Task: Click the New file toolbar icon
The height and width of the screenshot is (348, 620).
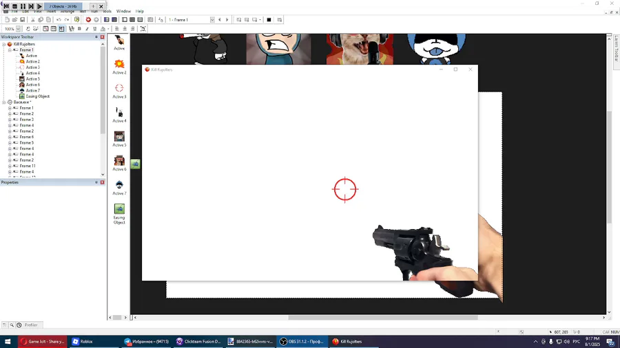Action: point(7,20)
